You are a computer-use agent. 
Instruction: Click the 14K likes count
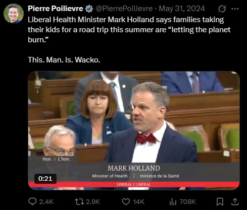coord(139,201)
